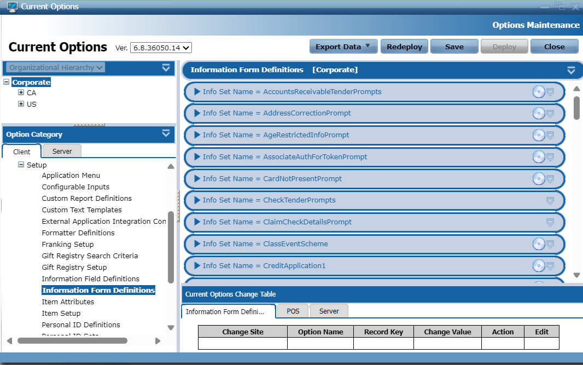This screenshot has width=583, height=365.
Task: Expand the US hierarchy node
Action: 21,104
